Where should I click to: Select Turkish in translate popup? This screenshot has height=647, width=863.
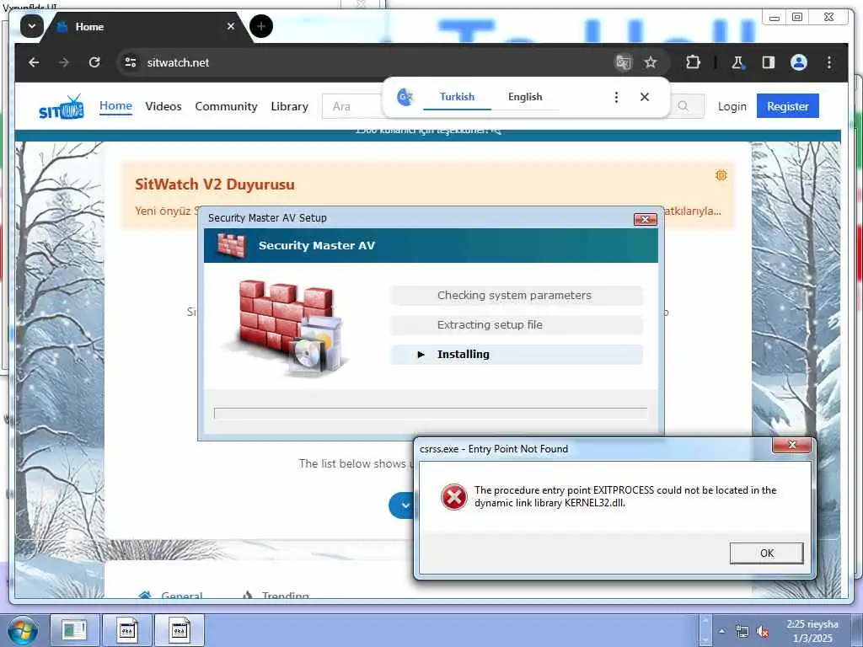click(457, 97)
